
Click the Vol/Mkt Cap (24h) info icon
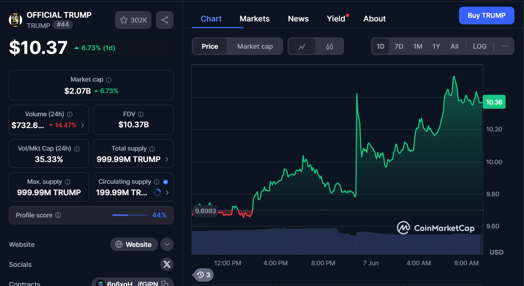[x=77, y=149]
